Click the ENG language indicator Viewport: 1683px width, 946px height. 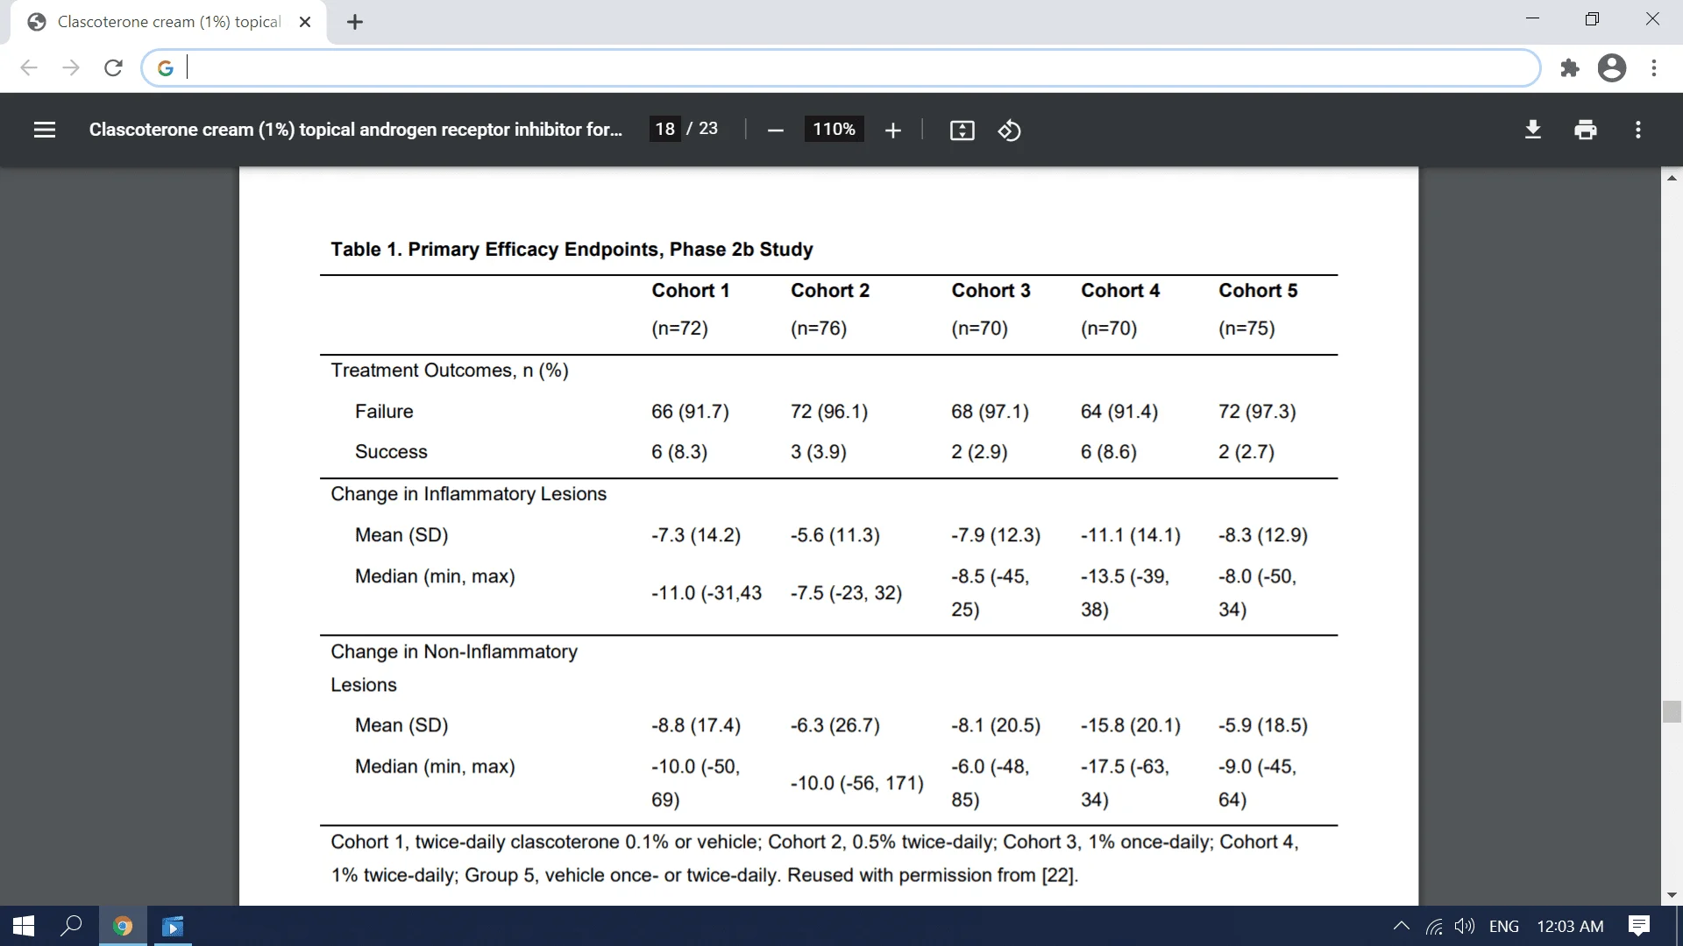click(x=1504, y=926)
